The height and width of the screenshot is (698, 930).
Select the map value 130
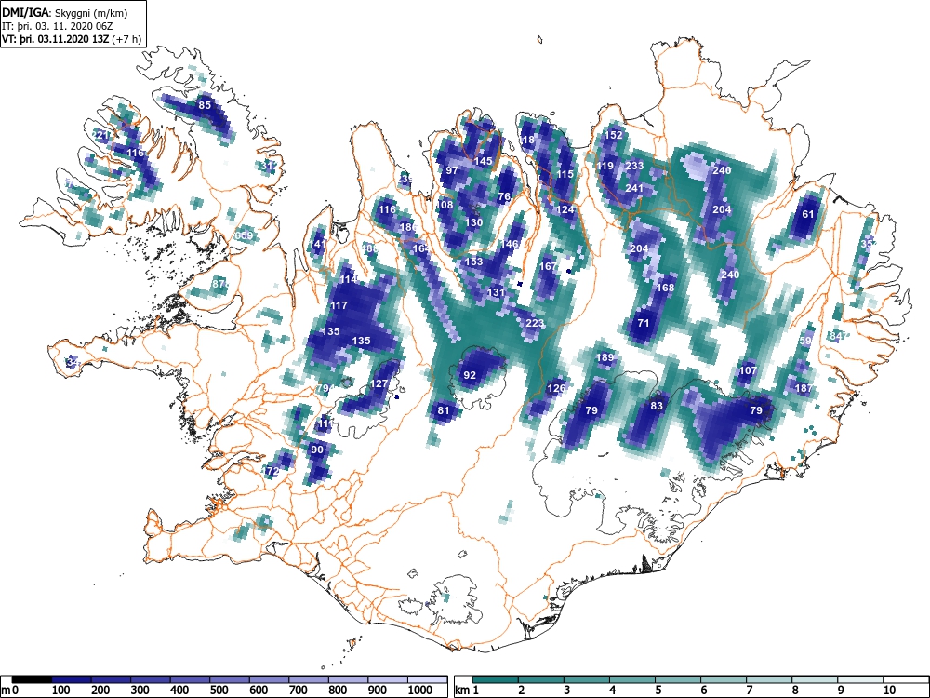pos(474,222)
